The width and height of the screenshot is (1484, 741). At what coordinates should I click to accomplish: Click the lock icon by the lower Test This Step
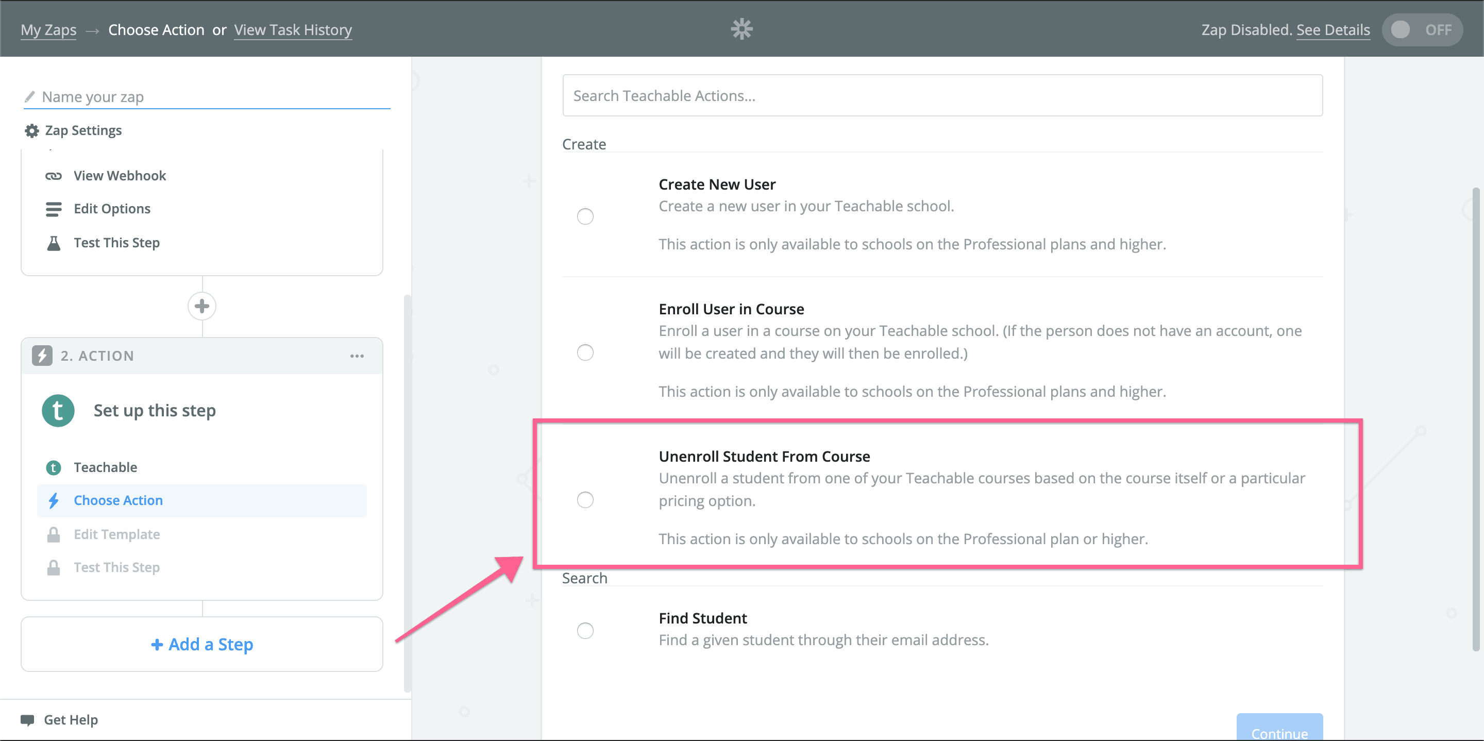click(54, 567)
